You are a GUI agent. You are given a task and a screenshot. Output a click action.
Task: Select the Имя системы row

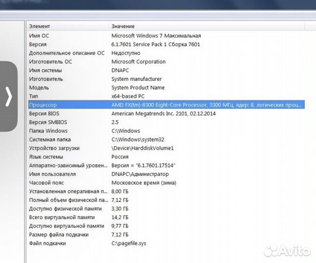(45, 70)
